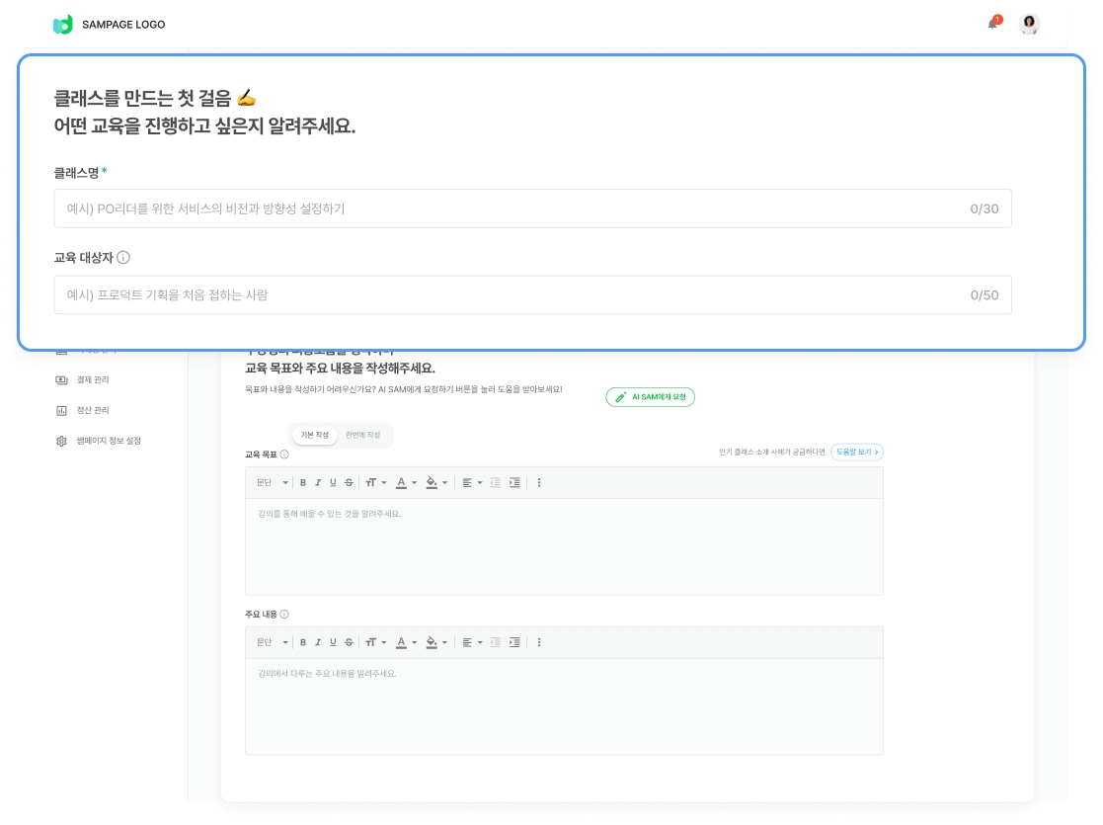Viewport: 1103px width, 825px height.
Task: Click the info icon beside 교육 대상자
Action: [x=123, y=258]
